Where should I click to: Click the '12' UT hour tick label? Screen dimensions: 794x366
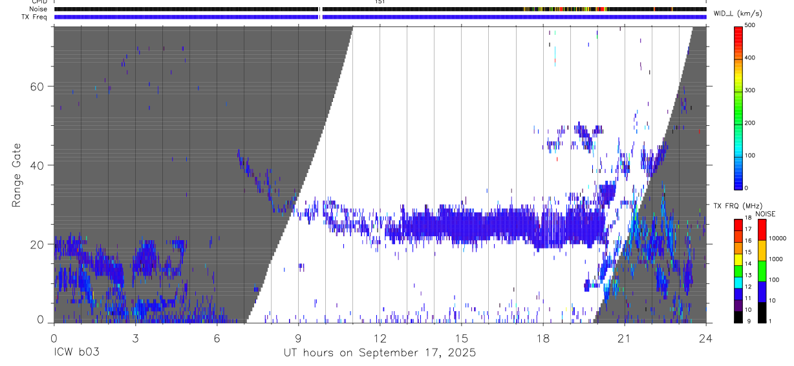(380, 338)
